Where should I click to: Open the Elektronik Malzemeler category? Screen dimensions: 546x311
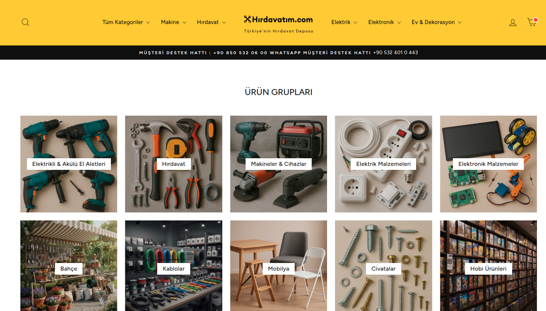[488, 164]
